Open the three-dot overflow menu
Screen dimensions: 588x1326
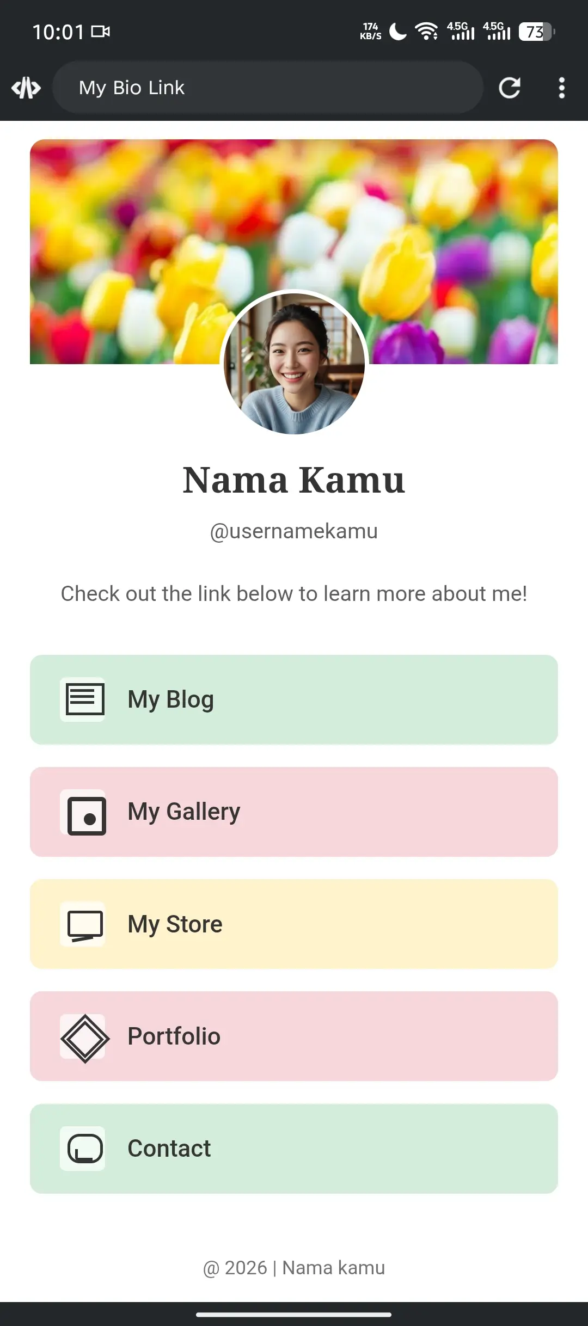(x=561, y=88)
